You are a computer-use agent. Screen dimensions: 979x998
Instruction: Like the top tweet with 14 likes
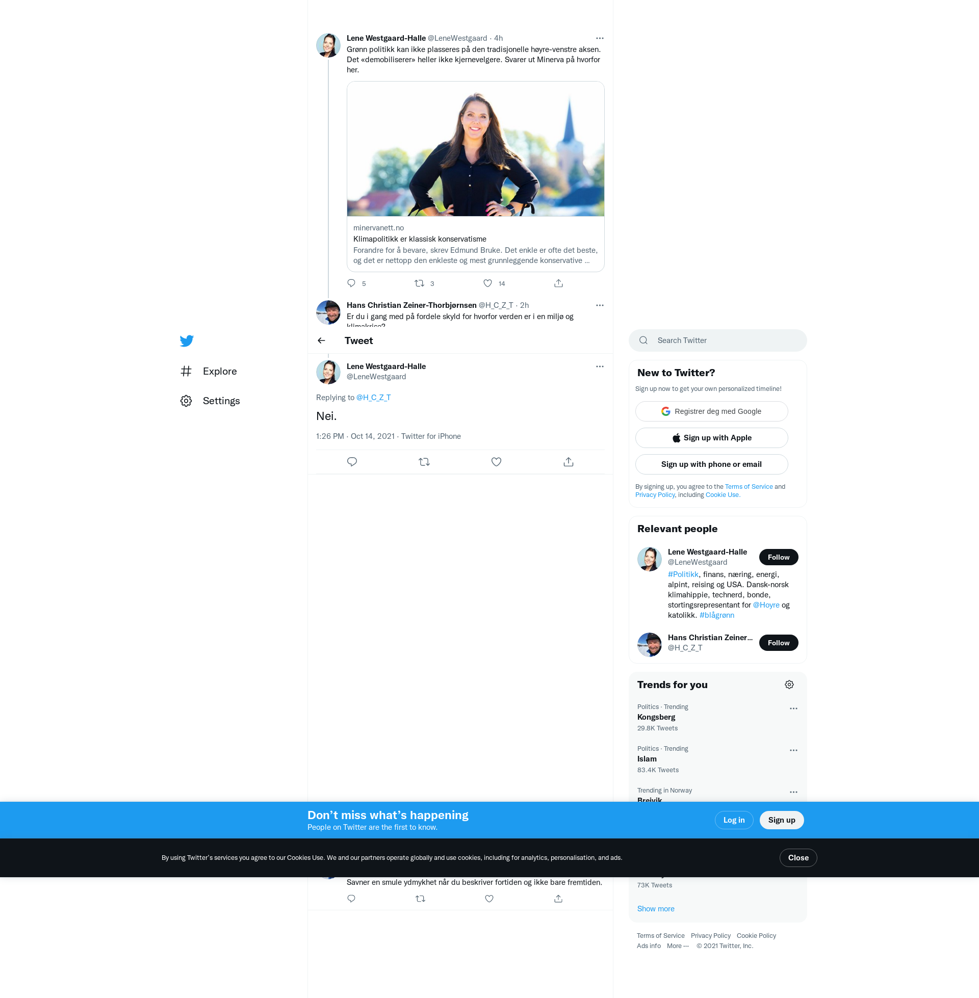488,283
